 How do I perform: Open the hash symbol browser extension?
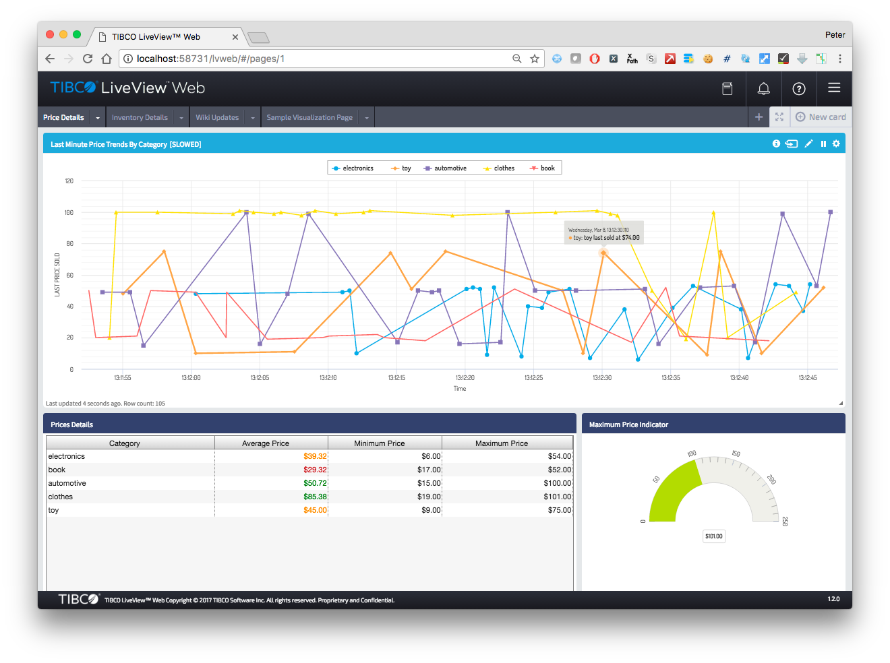[x=727, y=59]
